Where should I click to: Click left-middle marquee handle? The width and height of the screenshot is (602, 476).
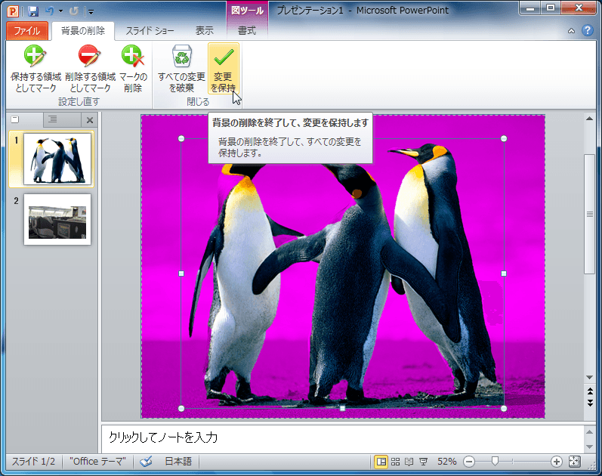pos(181,274)
